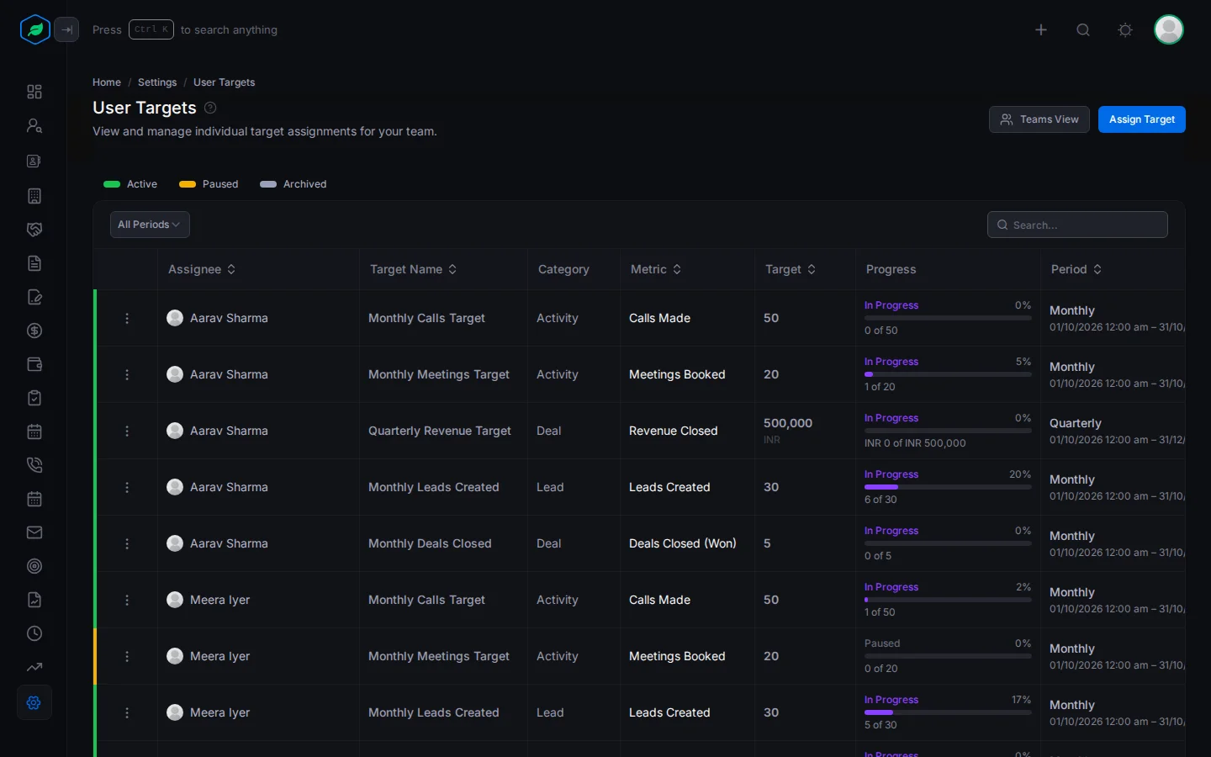Click the wallet icon in sidebar
This screenshot has height=757, width=1211.
pos(34,364)
